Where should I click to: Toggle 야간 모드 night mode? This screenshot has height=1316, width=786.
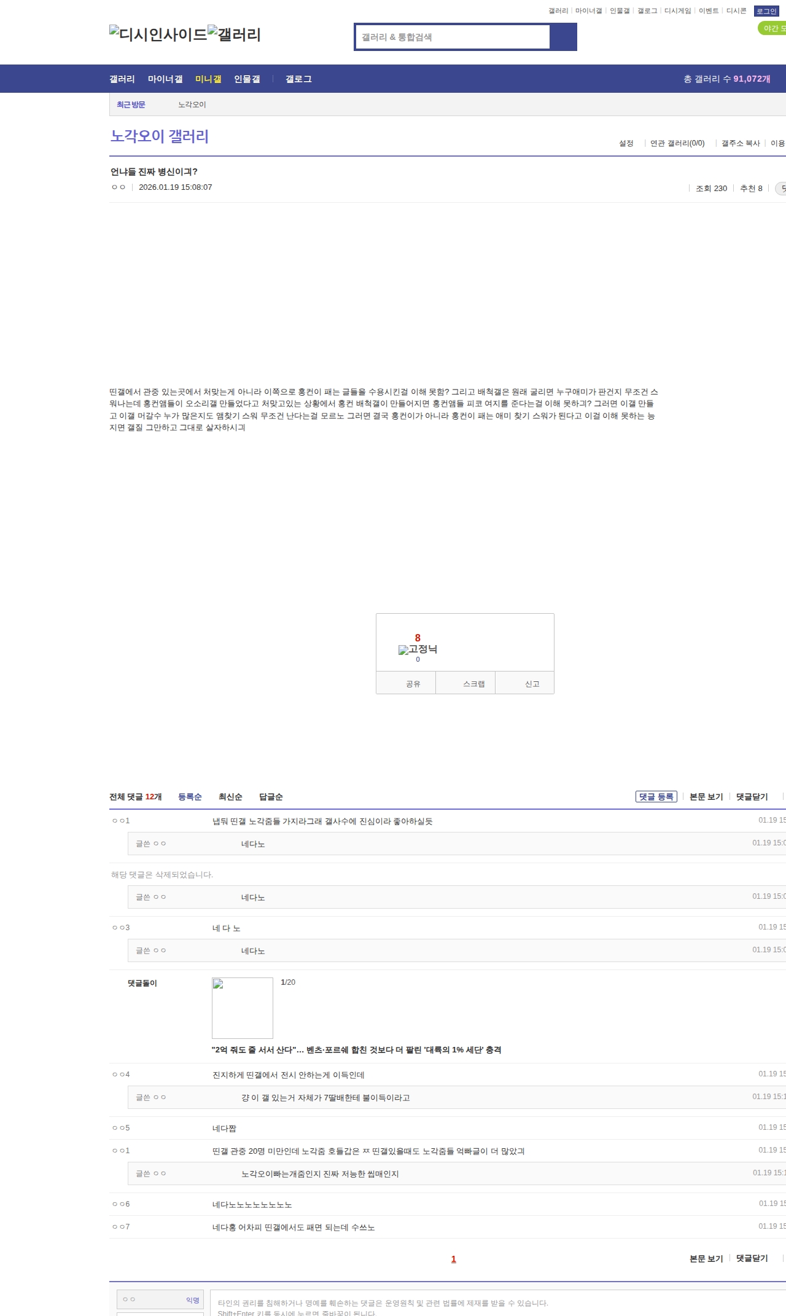772,28
